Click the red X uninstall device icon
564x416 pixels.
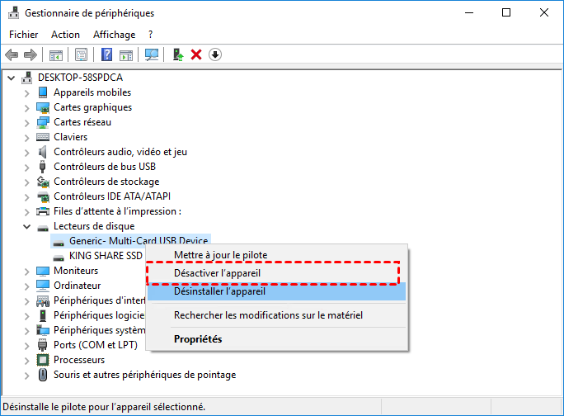click(x=196, y=54)
